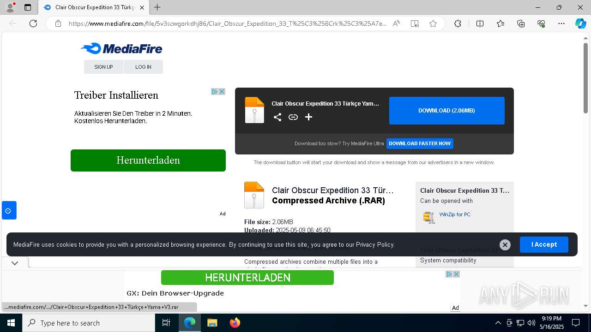Click the MediaFire logo

(121, 48)
